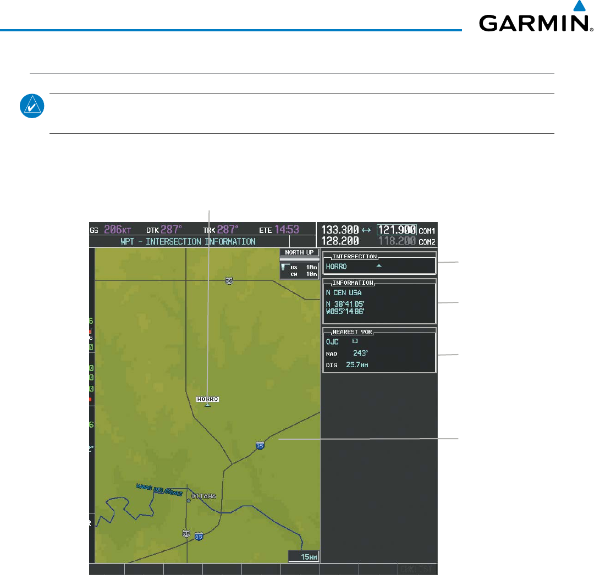Viewport: 594px width, 575px height.
Task: Click the Garmin logo
Action: [x=536, y=16]
